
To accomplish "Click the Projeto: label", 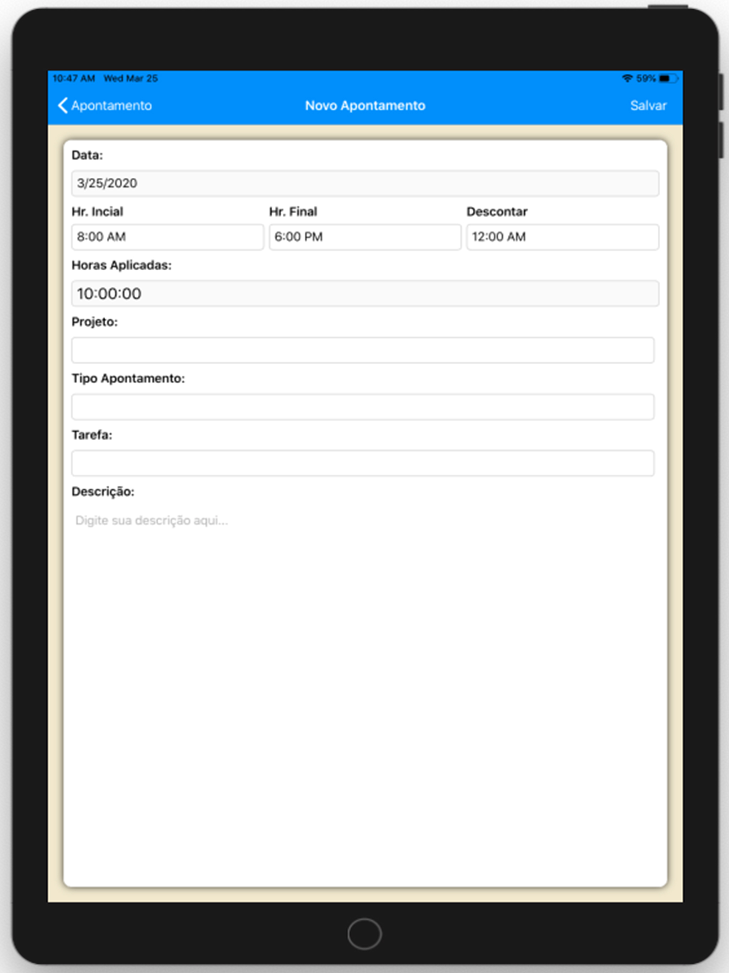I will tap(95, 322).
